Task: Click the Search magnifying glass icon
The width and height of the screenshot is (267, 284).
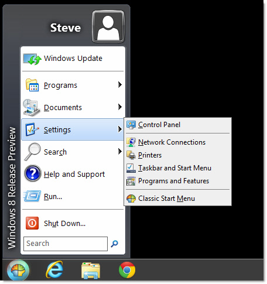Action: pos(32,152)
